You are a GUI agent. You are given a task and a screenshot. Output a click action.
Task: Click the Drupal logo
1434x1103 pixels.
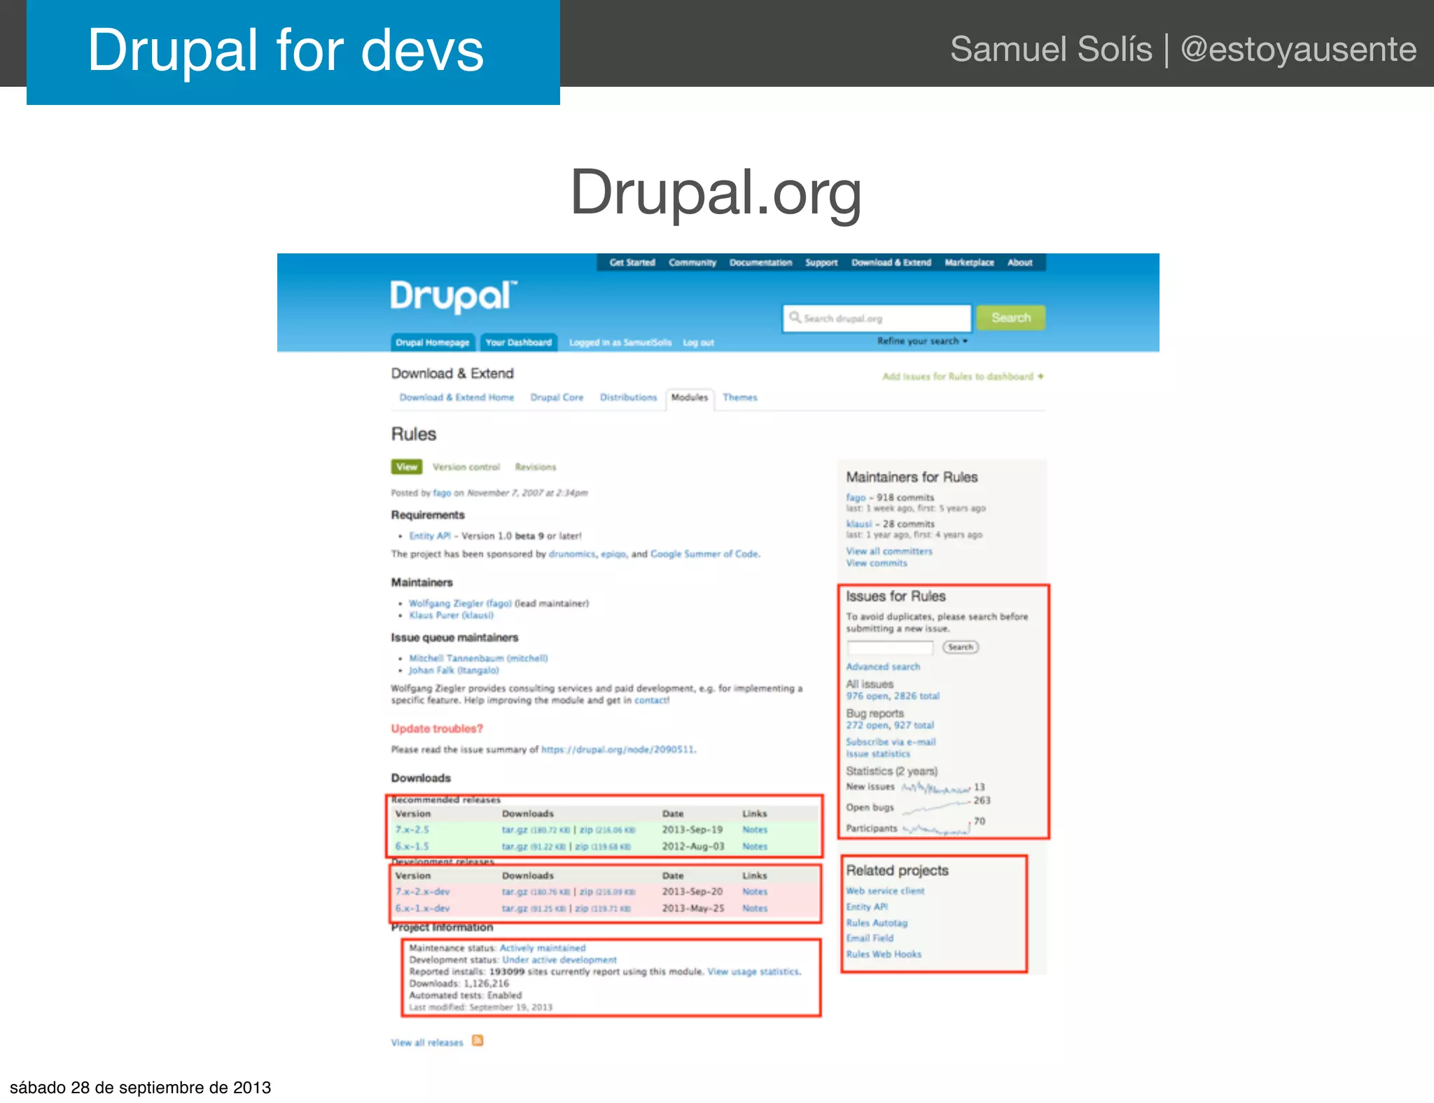click(453, 297)
